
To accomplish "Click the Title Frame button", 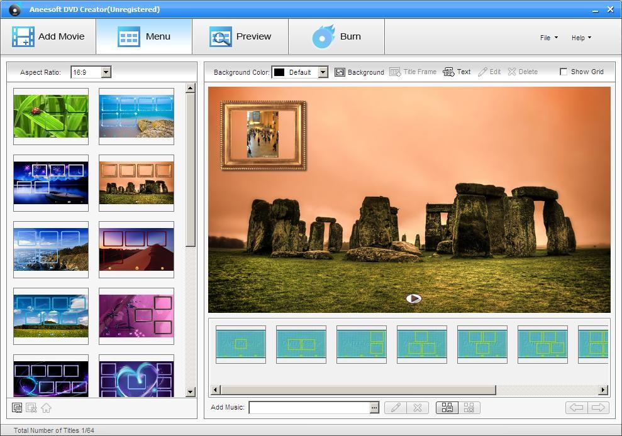I will pyautogui.click(x=413, y=72).
